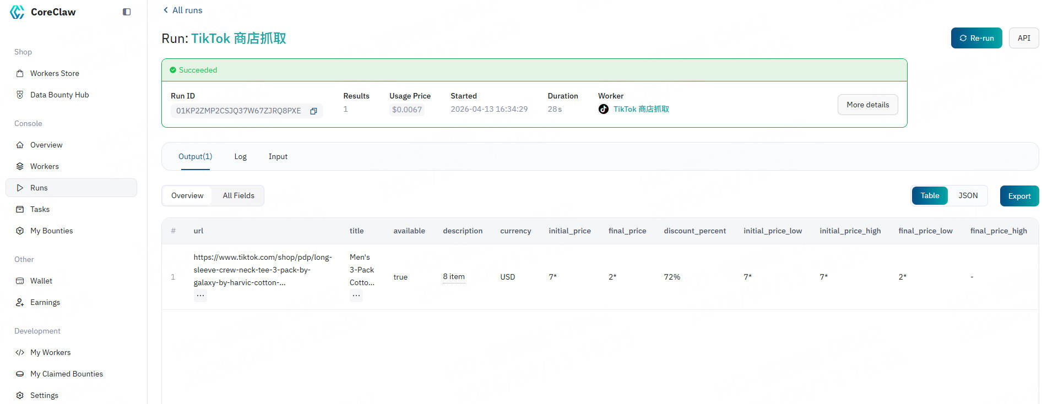Open the 8 item description cell
Image resolution: width=1042 pixels, height=404 pixels.
(454, 277)
